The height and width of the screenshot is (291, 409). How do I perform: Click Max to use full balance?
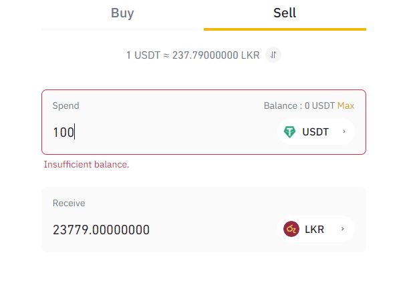pyautogui.click(x=346, y=105)
